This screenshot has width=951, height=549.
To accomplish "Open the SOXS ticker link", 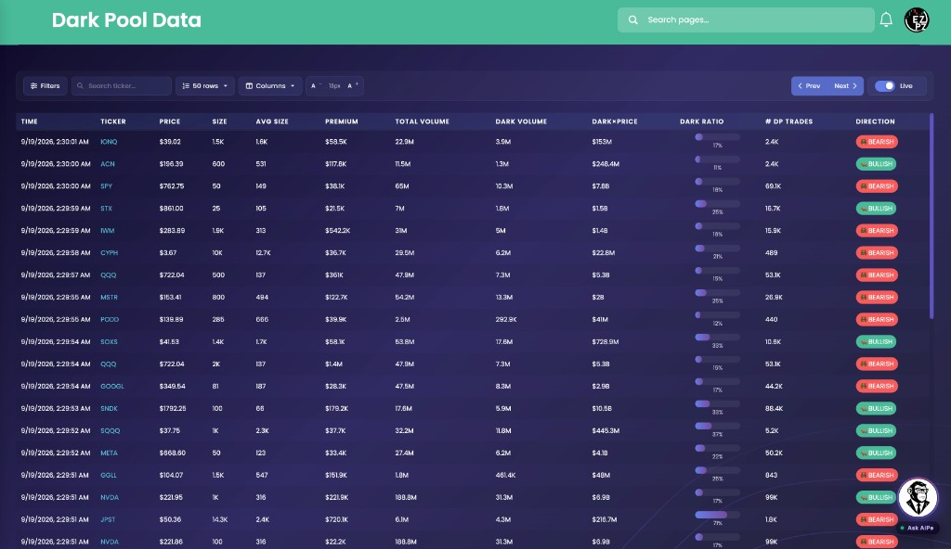I will coord(110,342).
